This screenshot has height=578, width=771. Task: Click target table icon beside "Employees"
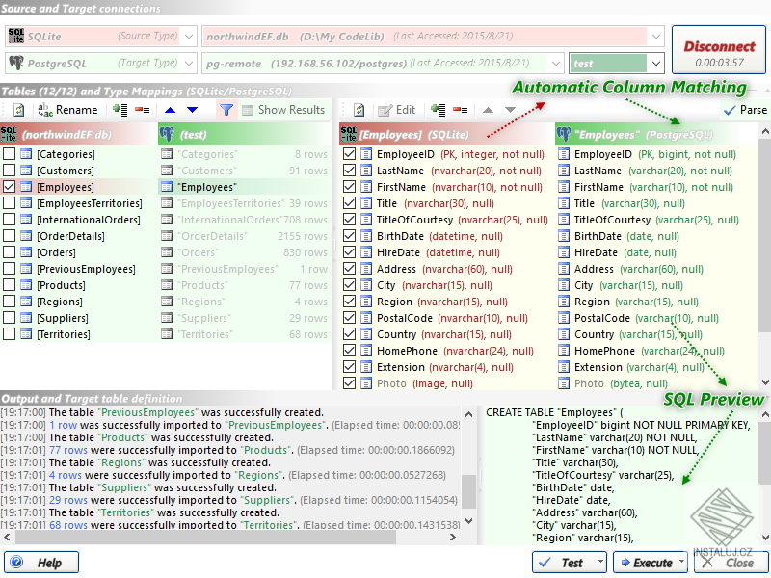167,187
